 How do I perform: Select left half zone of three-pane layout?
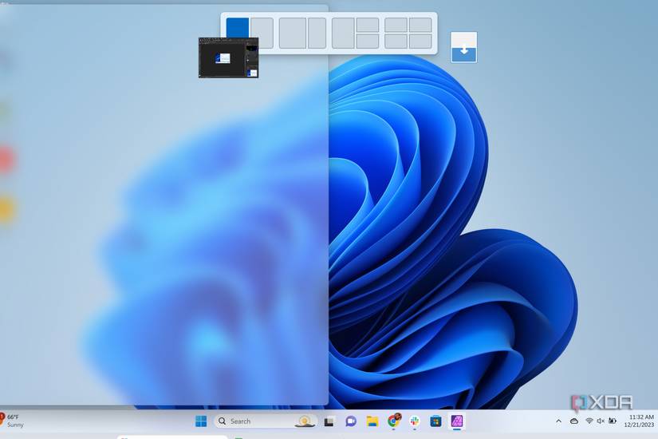point(343,34)
